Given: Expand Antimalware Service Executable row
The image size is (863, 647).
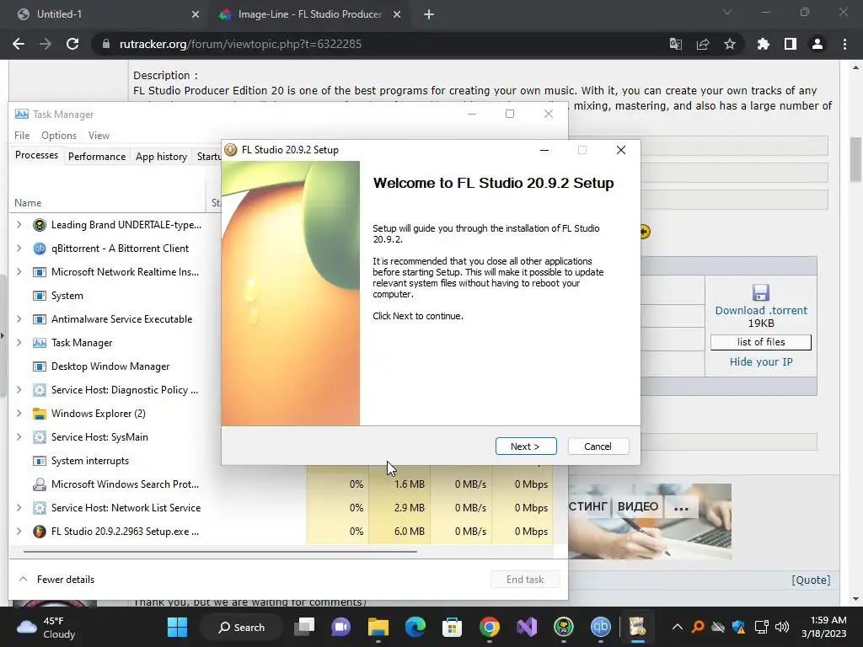Looking at the screenshot, I should (19, 319).
